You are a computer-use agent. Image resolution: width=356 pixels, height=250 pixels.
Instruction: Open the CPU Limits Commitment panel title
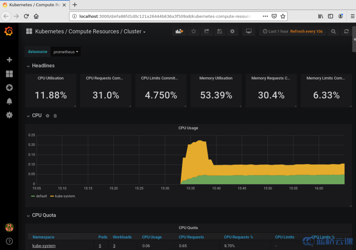tap(160, 78)
